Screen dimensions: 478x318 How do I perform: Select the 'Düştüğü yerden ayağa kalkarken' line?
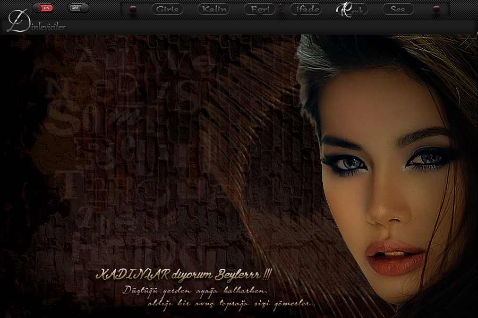pyautogui.click(x=194, y=290)
